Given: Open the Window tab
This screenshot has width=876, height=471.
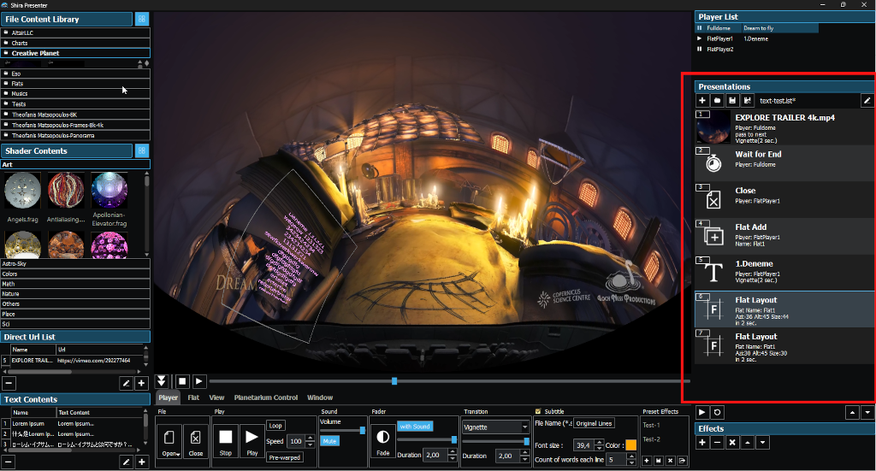Looking at the screenshot, I should tap(320, 397).
